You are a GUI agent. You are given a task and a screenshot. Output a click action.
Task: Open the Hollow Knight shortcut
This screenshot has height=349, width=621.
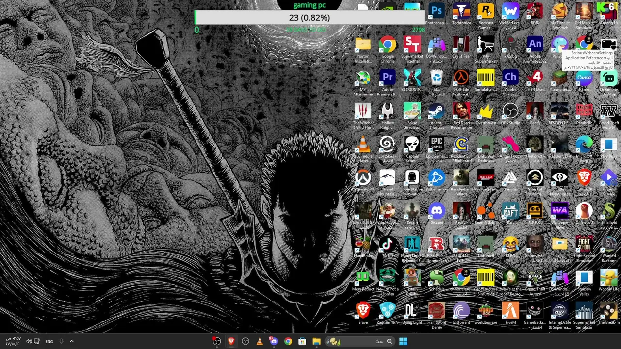point(388,117)
